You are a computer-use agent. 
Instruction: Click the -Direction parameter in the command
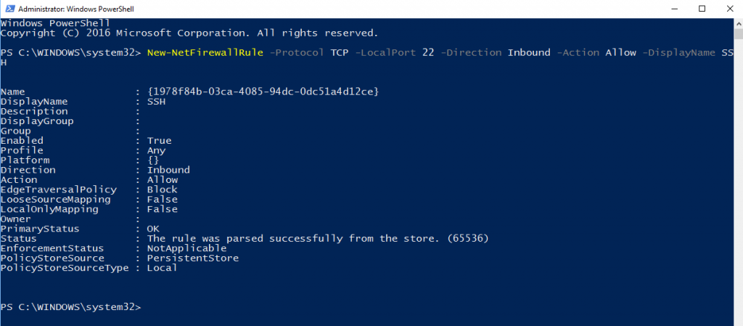point(471,52)
